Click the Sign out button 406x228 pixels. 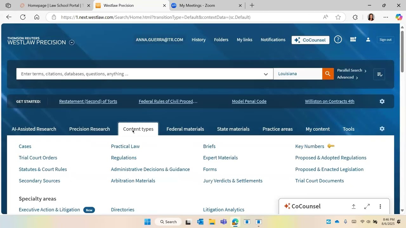385,40
